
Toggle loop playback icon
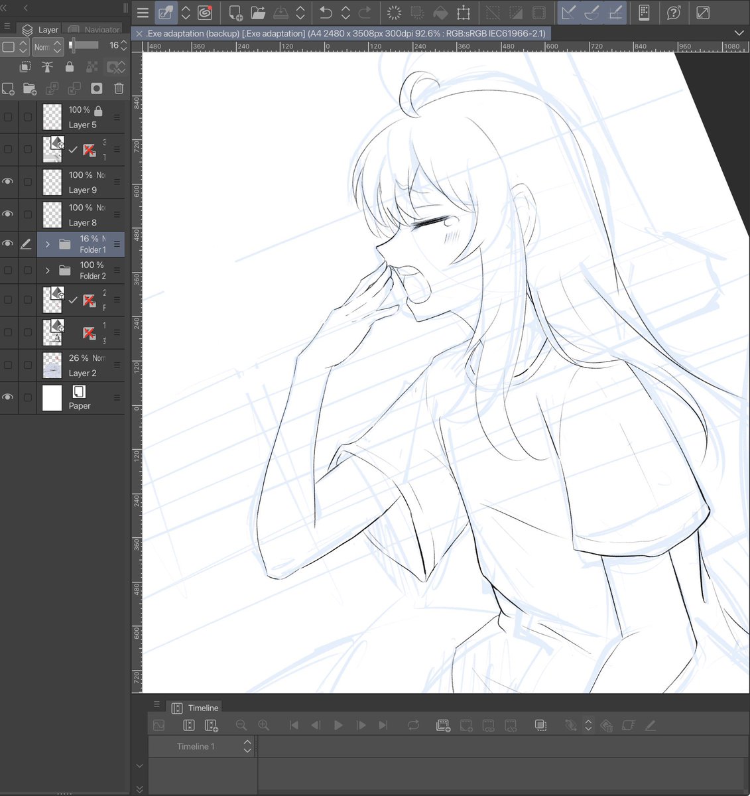pyautogui.click(x=413, y=726)
